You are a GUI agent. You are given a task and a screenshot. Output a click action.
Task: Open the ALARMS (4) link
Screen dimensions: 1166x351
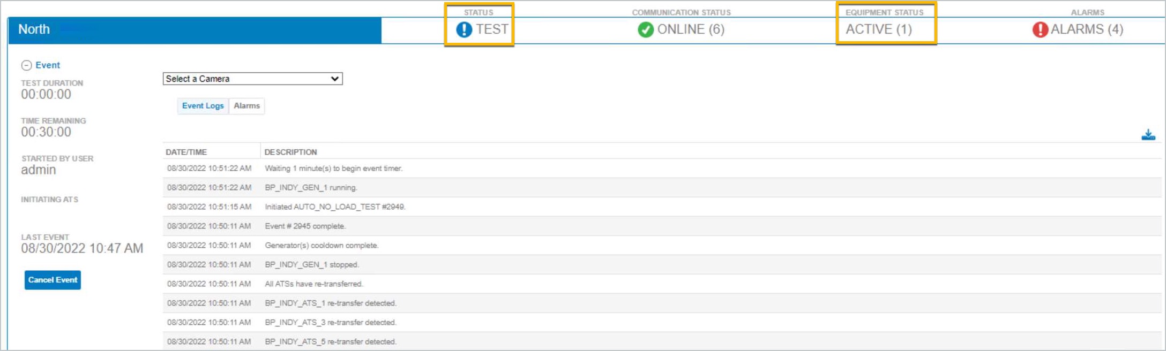(x=1087, y=29)
